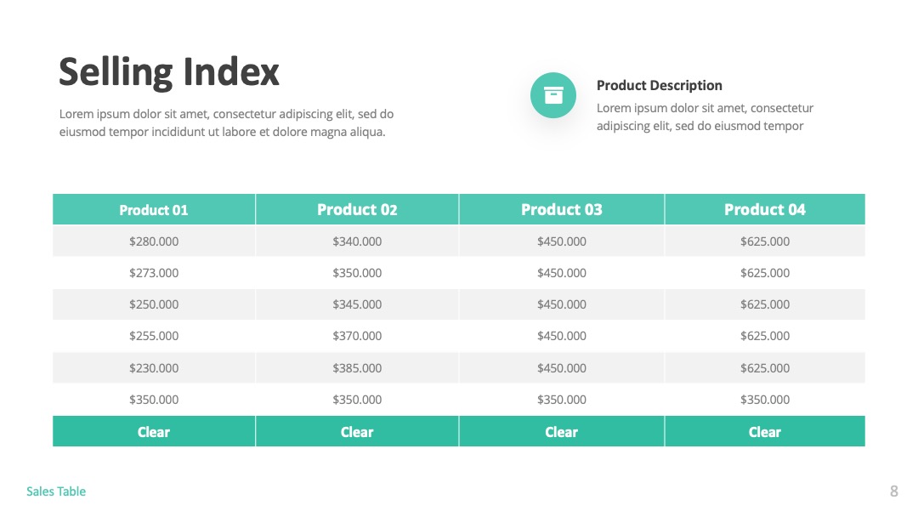
Task: Select the $370.000 cell
Action: [357, 336]
